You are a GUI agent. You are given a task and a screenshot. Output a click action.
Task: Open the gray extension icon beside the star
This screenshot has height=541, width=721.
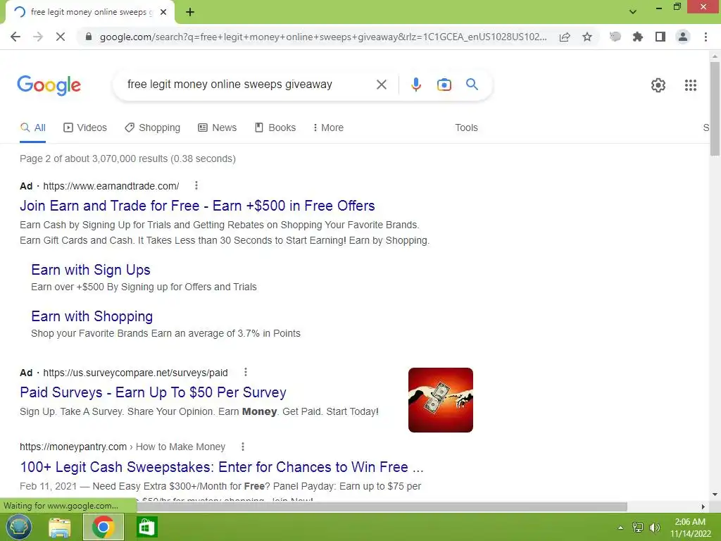(615, 37)
